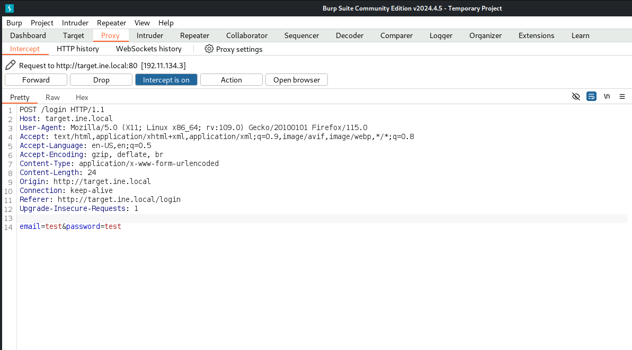Forward the intercepted request

pyautogui.click(x=36, y=80)
